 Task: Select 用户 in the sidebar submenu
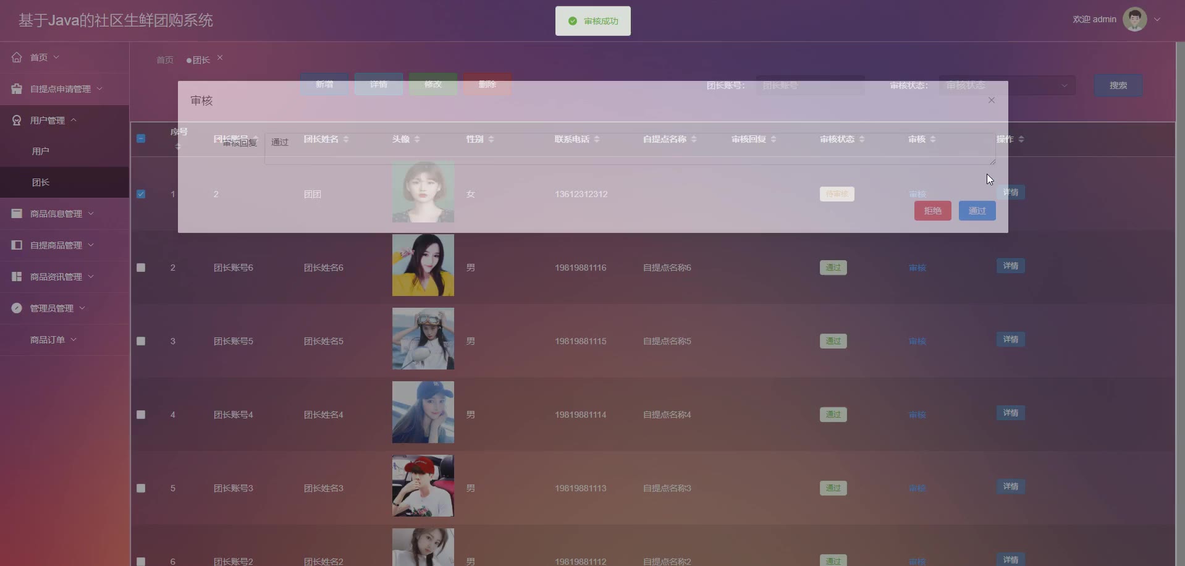tap(64, 151)
